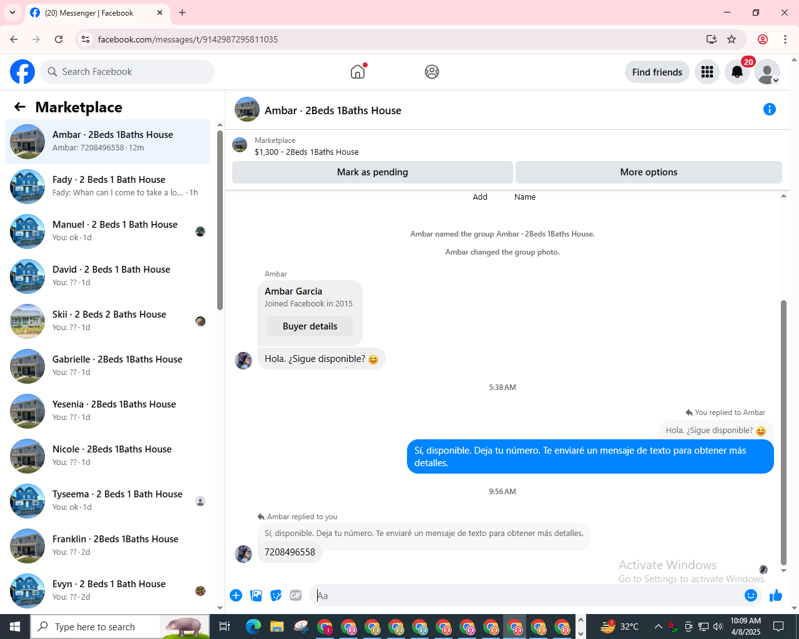Click Mark as pending button
799x639 pixels.
tap(373, 172)
